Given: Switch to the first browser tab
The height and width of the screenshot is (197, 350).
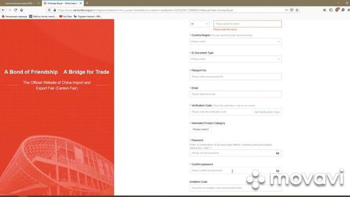Looking at the screenshot, I should click(20, 3).
